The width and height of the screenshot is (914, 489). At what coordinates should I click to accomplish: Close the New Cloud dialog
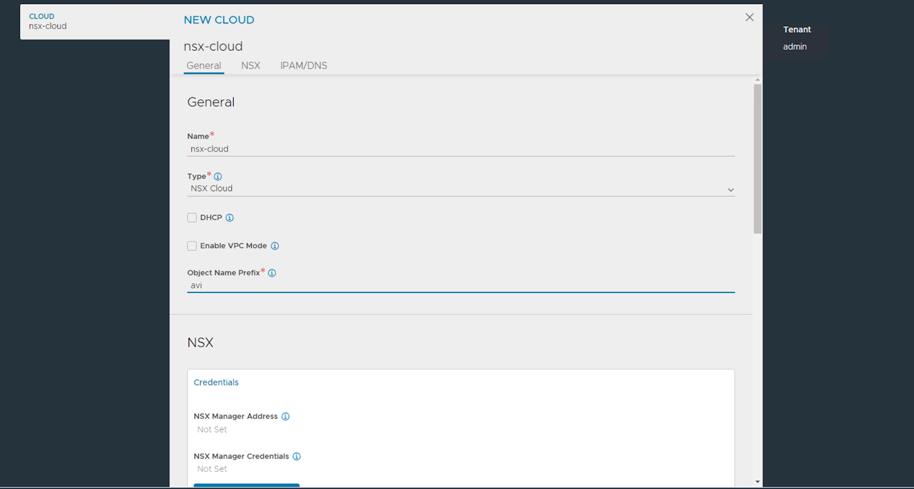[x=749, y=18]
